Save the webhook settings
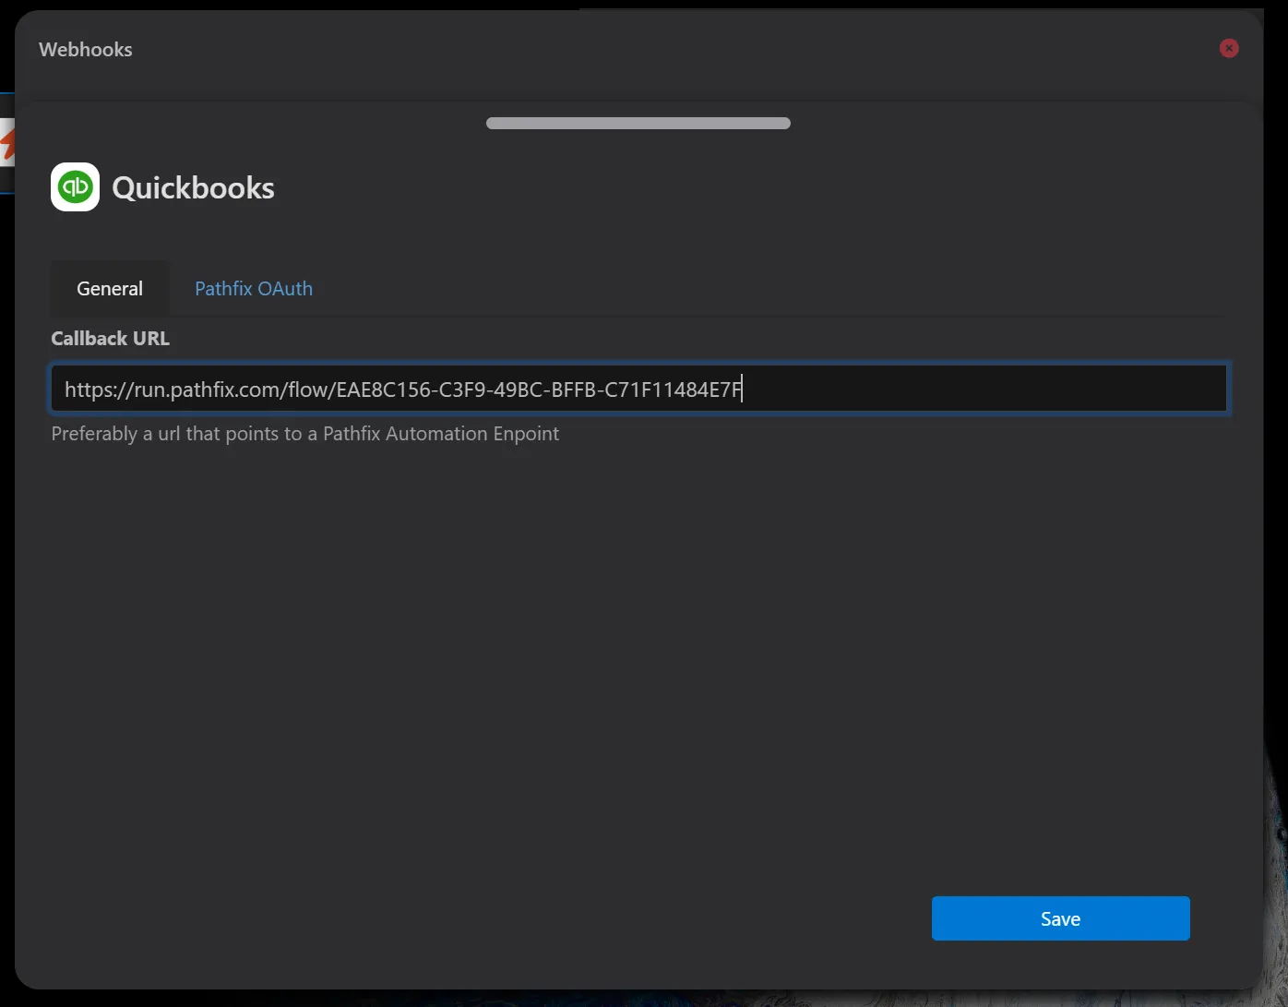This screenshot has height=1007, width=1288. [x=1060, y=918]
